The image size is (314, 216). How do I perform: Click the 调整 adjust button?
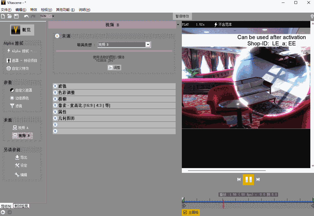(x=114, y=68)
